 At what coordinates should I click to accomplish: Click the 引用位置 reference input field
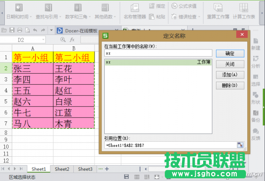[170, 145]
